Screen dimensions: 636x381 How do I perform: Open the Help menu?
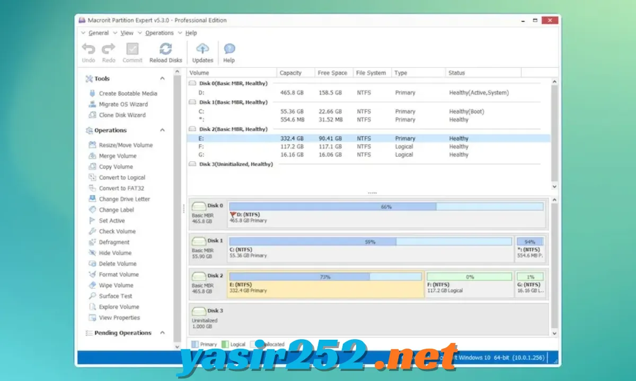(191, 33)
